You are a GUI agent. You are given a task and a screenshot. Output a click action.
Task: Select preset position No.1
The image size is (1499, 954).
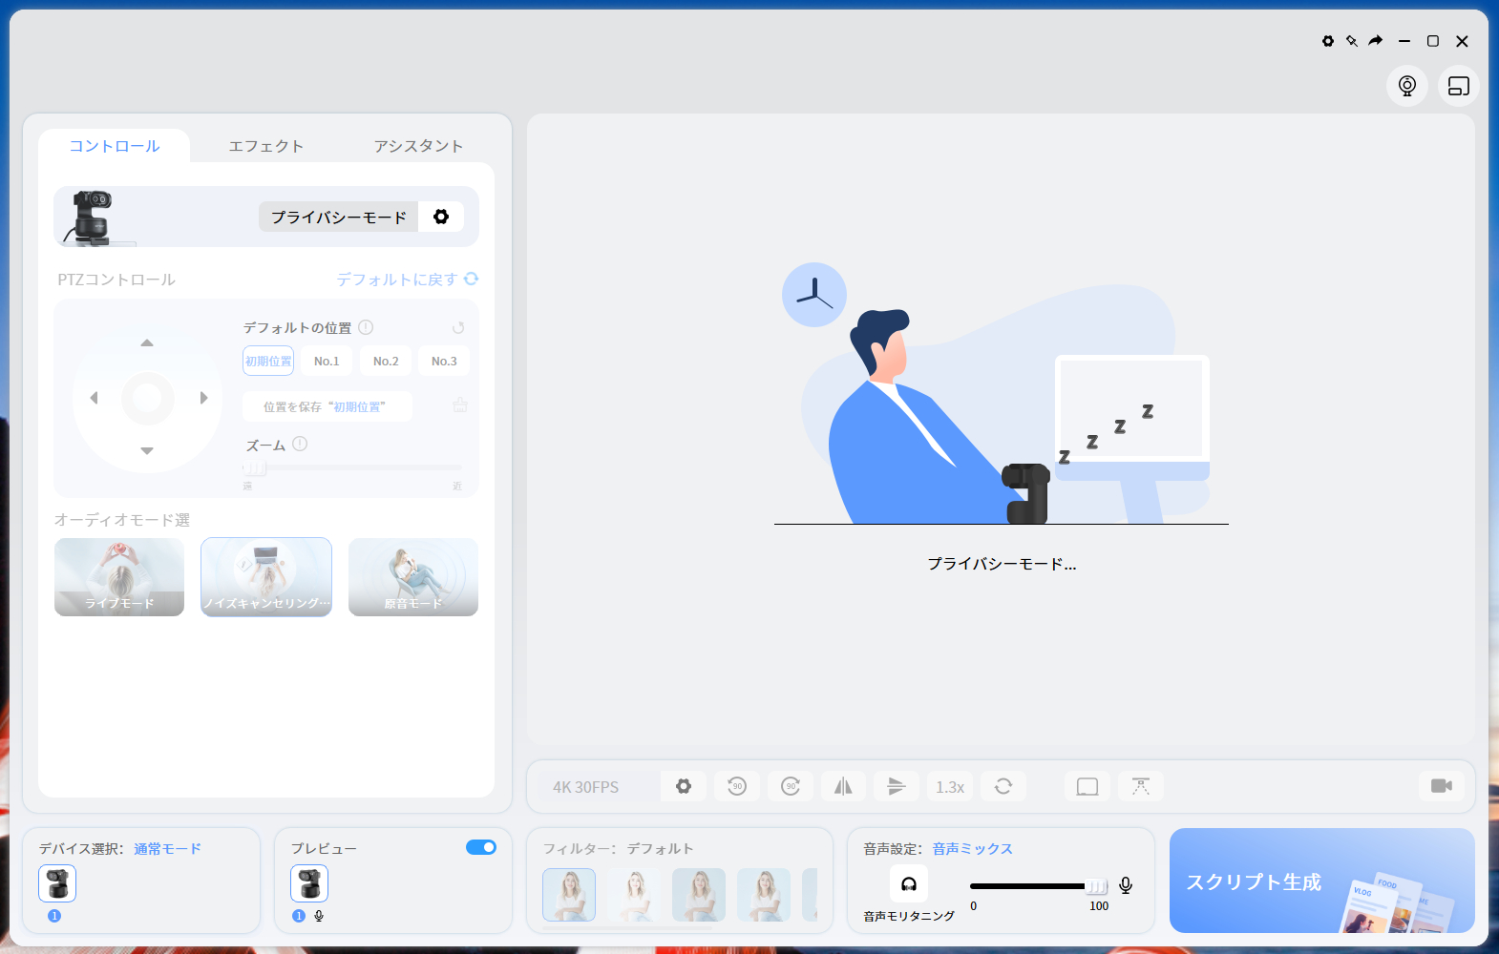(x=327, y=361)
